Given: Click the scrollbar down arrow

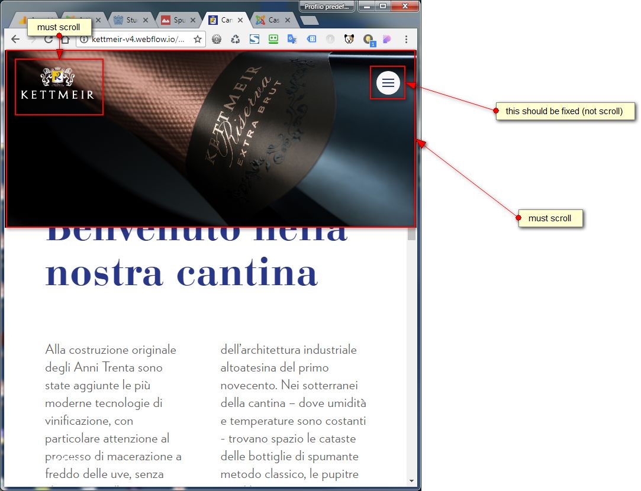Looking at the screenshot, I should (411, 481).
